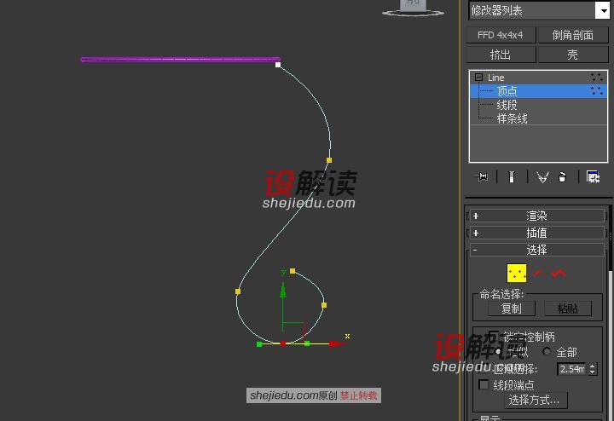Open Configure Modifier Sets icon
The image size is (614, 421).
tap(594, 177)
